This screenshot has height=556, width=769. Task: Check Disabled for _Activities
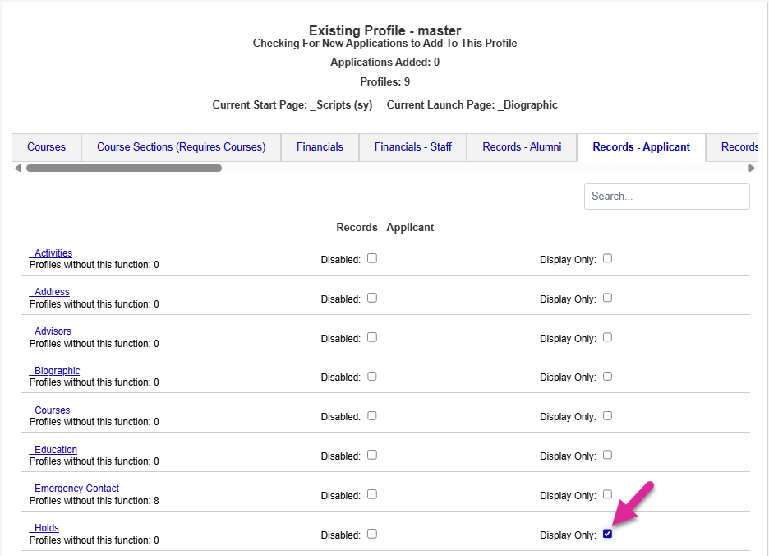[372, 258]
